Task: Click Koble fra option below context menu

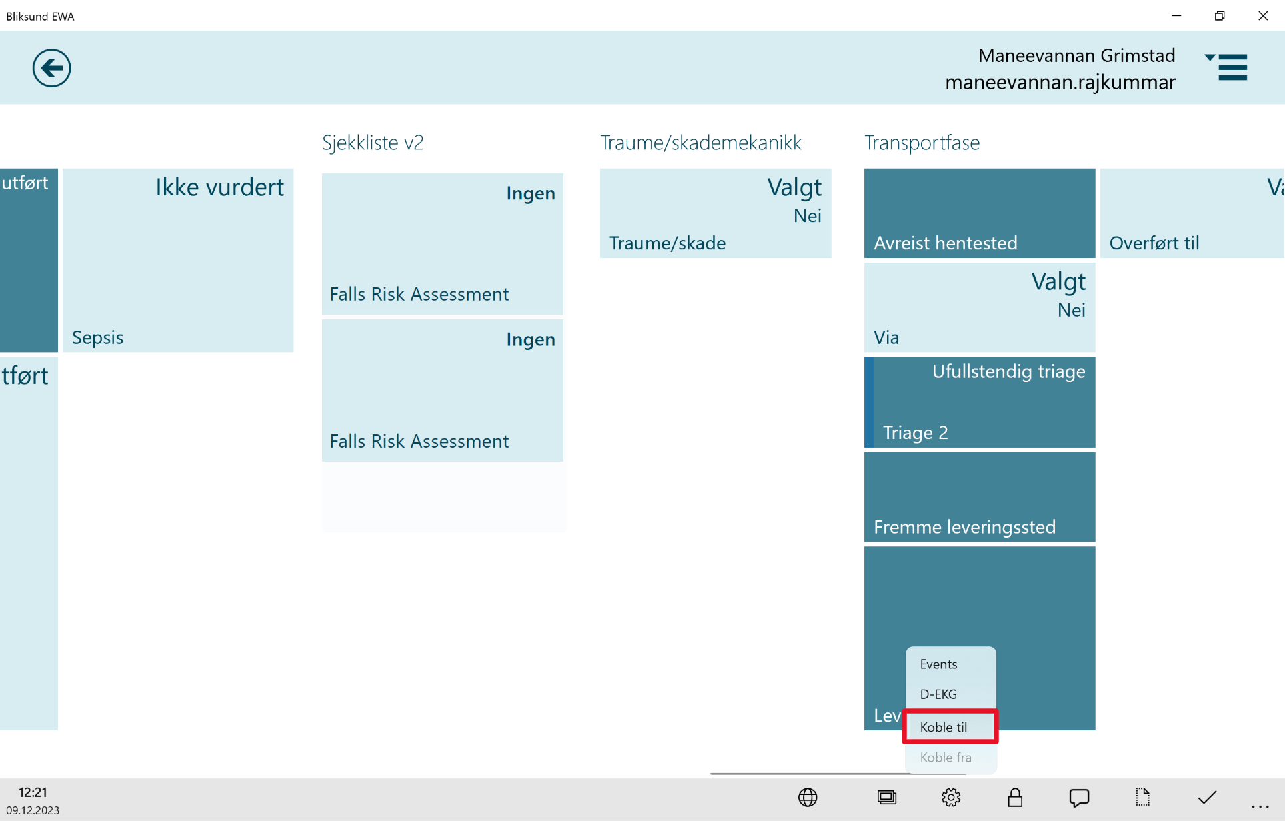Action: (x=946, y=758)
